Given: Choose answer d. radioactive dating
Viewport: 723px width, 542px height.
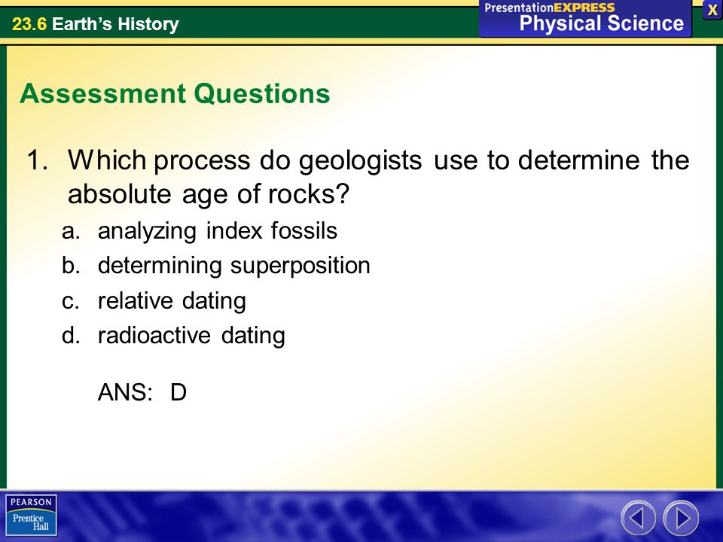Looking at the screenshot, I should [x=173, y=336].
